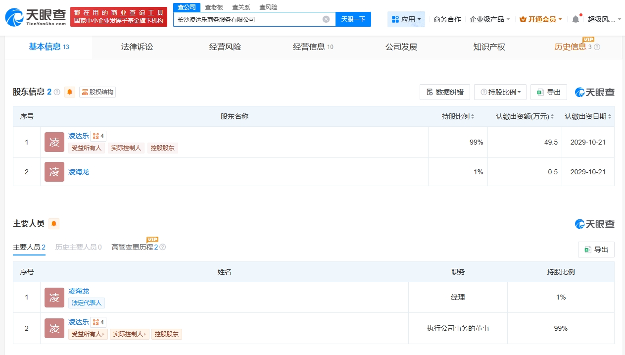Switch to 法律诉讼 tab
The height and width of the screenshot is (355, 625).
[x=137, y=47]
